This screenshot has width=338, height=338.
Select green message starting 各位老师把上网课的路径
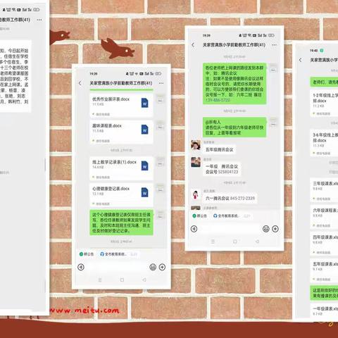(234, 84)
